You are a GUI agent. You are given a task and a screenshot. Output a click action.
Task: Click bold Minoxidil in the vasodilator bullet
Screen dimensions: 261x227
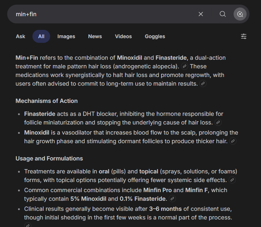pos(37,133)
